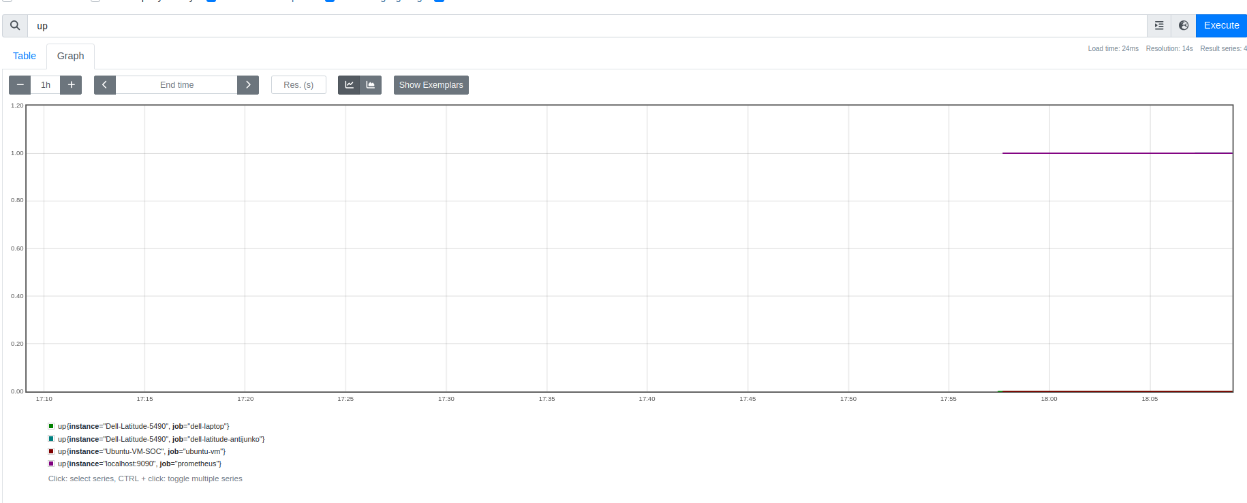Click the search magnifier icon beside the query
Screen dimensions: 1247x503
[x=15, y=26]
